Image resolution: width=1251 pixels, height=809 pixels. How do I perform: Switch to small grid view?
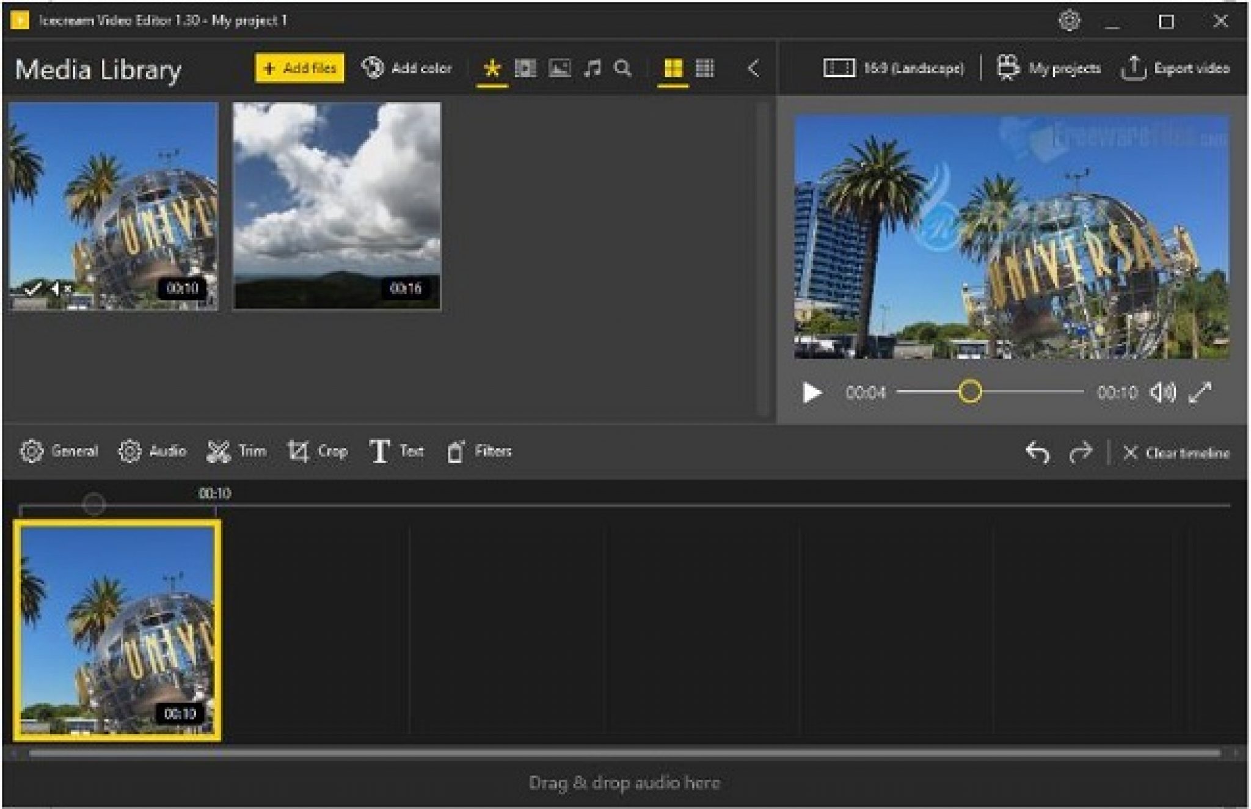705,68
